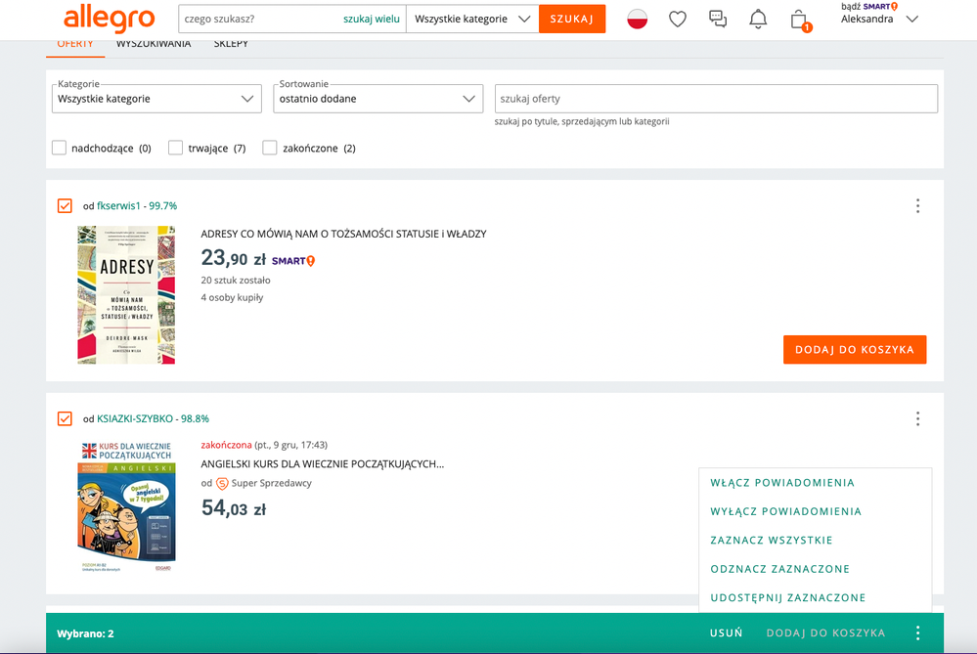Open the Kategorie filter dropdown
Screen dimensions: 977x654
point(156,99)
